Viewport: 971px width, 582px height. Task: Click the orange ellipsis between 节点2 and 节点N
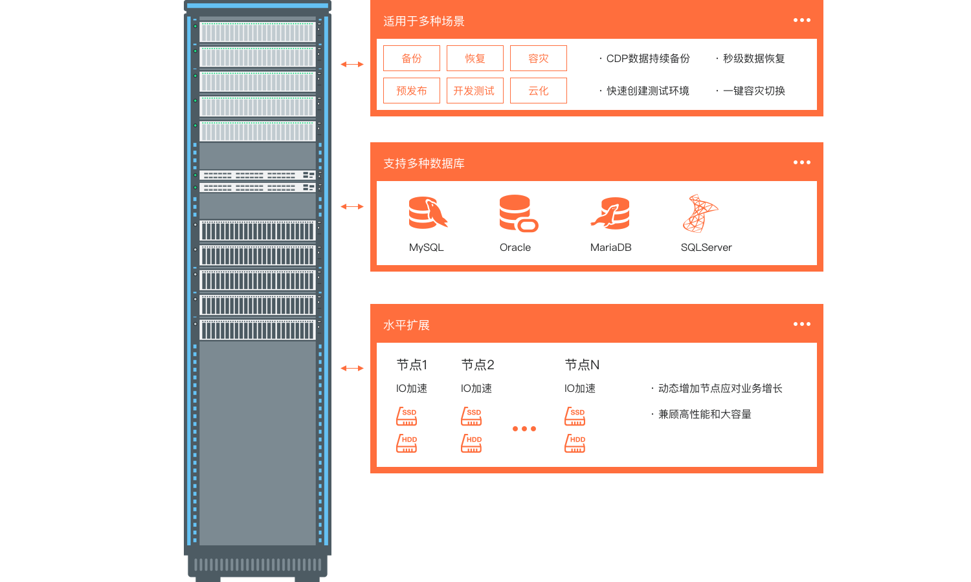[x=524, y=429]
